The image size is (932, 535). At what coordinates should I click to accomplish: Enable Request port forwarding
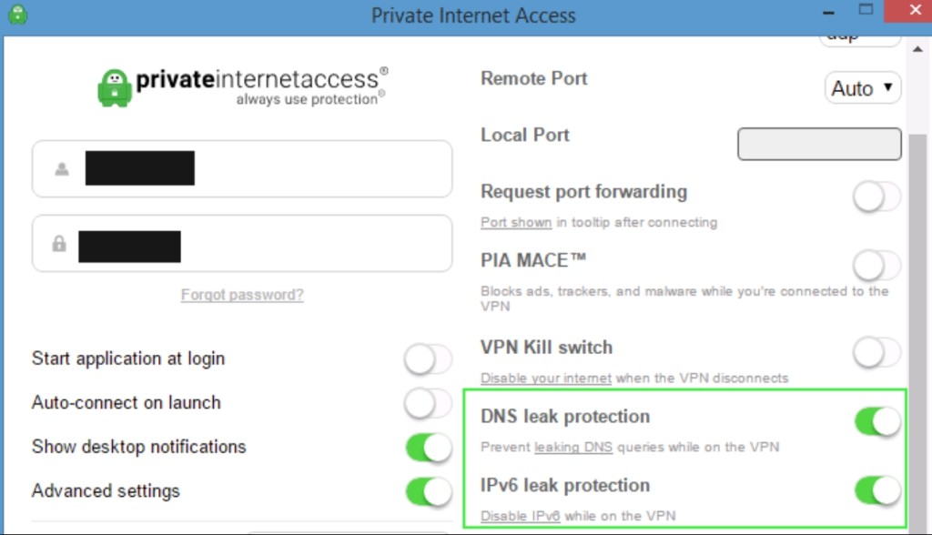pyautogui.click(x=876, y=197)
